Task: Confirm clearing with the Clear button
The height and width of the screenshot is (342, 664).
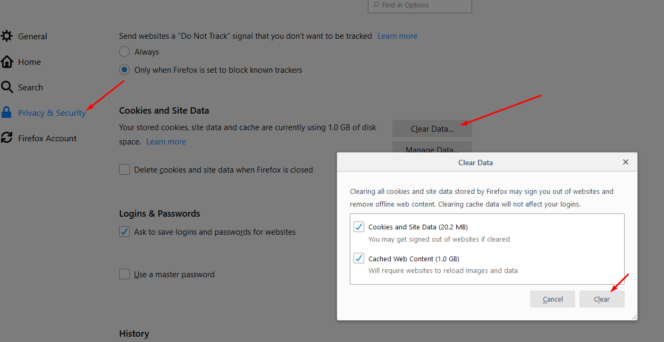Action: 602,298
